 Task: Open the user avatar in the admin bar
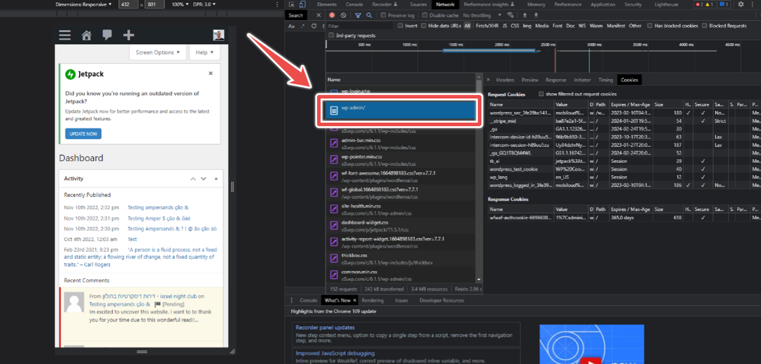click(x=218, y=35)
